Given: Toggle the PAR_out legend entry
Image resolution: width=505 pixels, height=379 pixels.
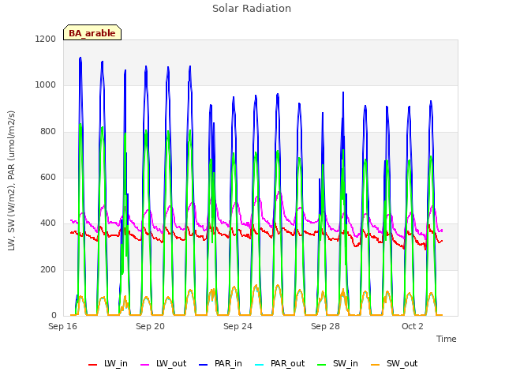Looking at the screenshot, I should click(x=279, y=364).
